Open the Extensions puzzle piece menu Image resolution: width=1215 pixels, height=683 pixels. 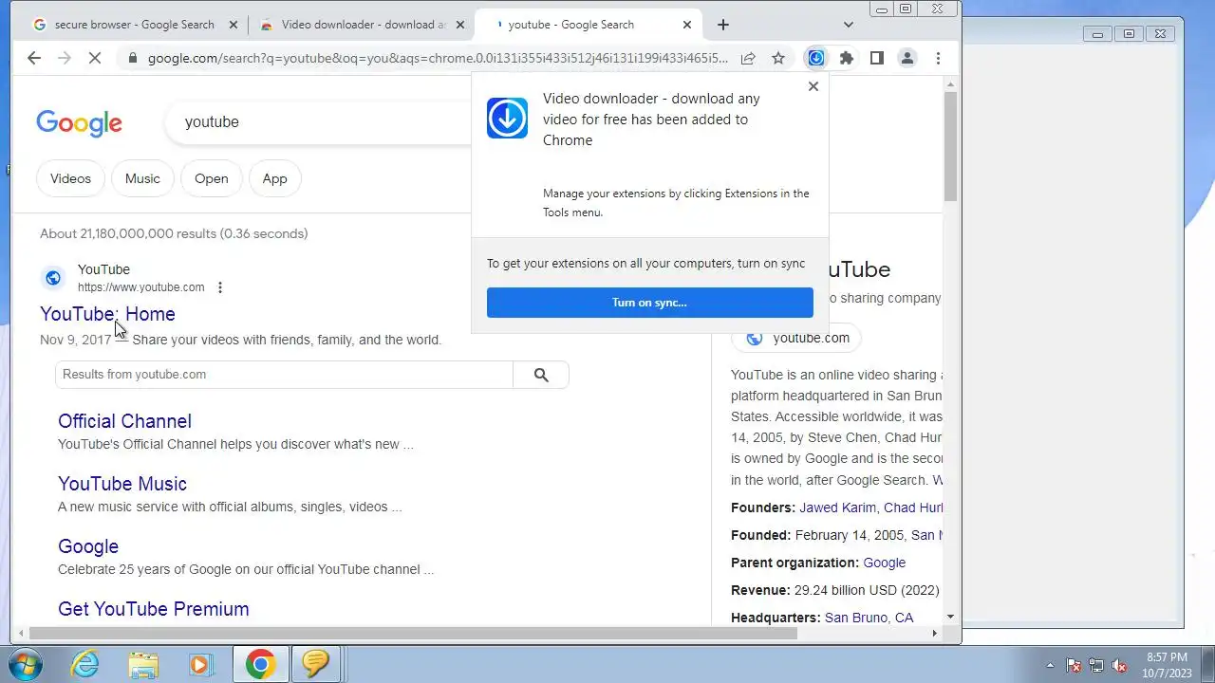[847, 58]
